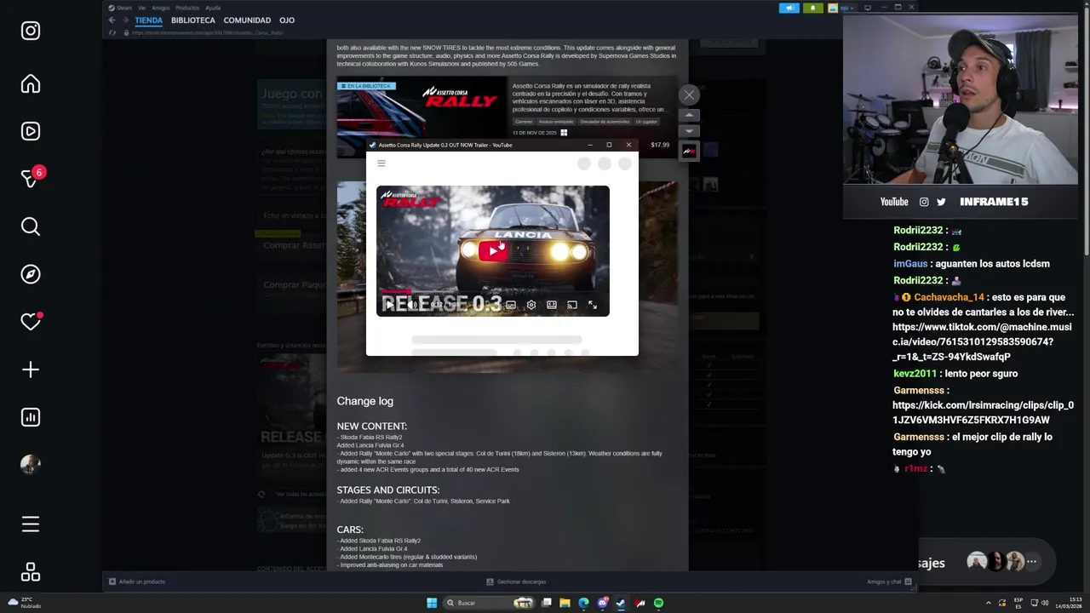Image resolution: width=1090 pixels, height=613 pixels.
Task: Toggle theater mode in YouTube player
Action: pyautogui.click(x=552, y=305)
